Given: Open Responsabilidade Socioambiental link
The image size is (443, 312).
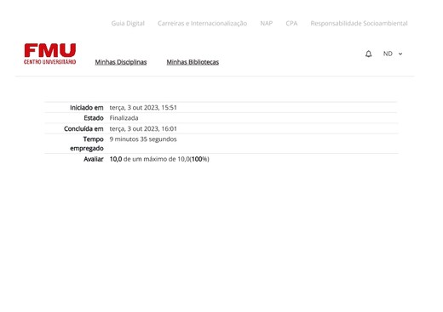Looking at the screenshot, I should 359,23.
